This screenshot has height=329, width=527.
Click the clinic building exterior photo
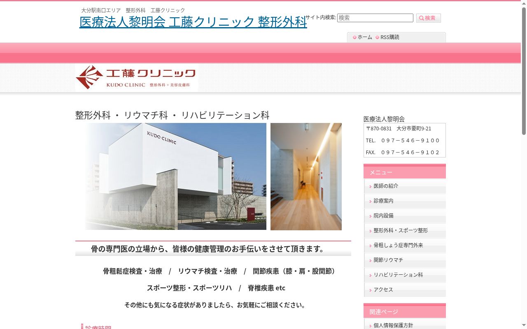point(176,176)
